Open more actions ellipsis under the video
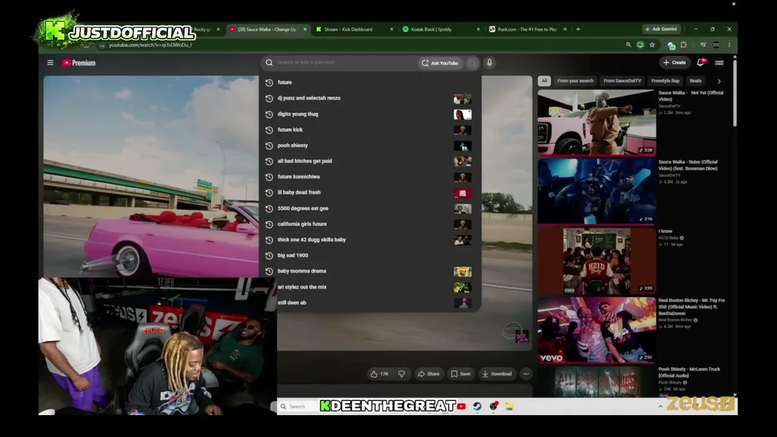777x437 pixels. (526, 374)
